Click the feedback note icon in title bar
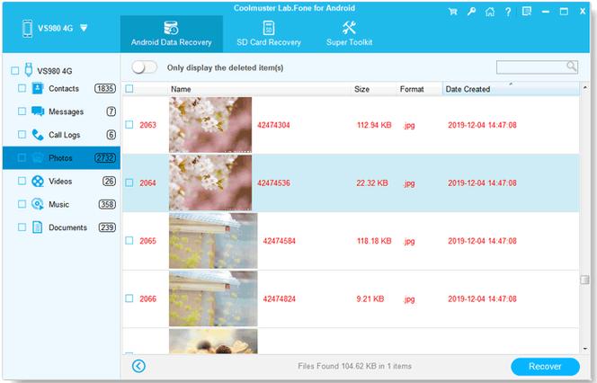 click(x=527, y=12)
